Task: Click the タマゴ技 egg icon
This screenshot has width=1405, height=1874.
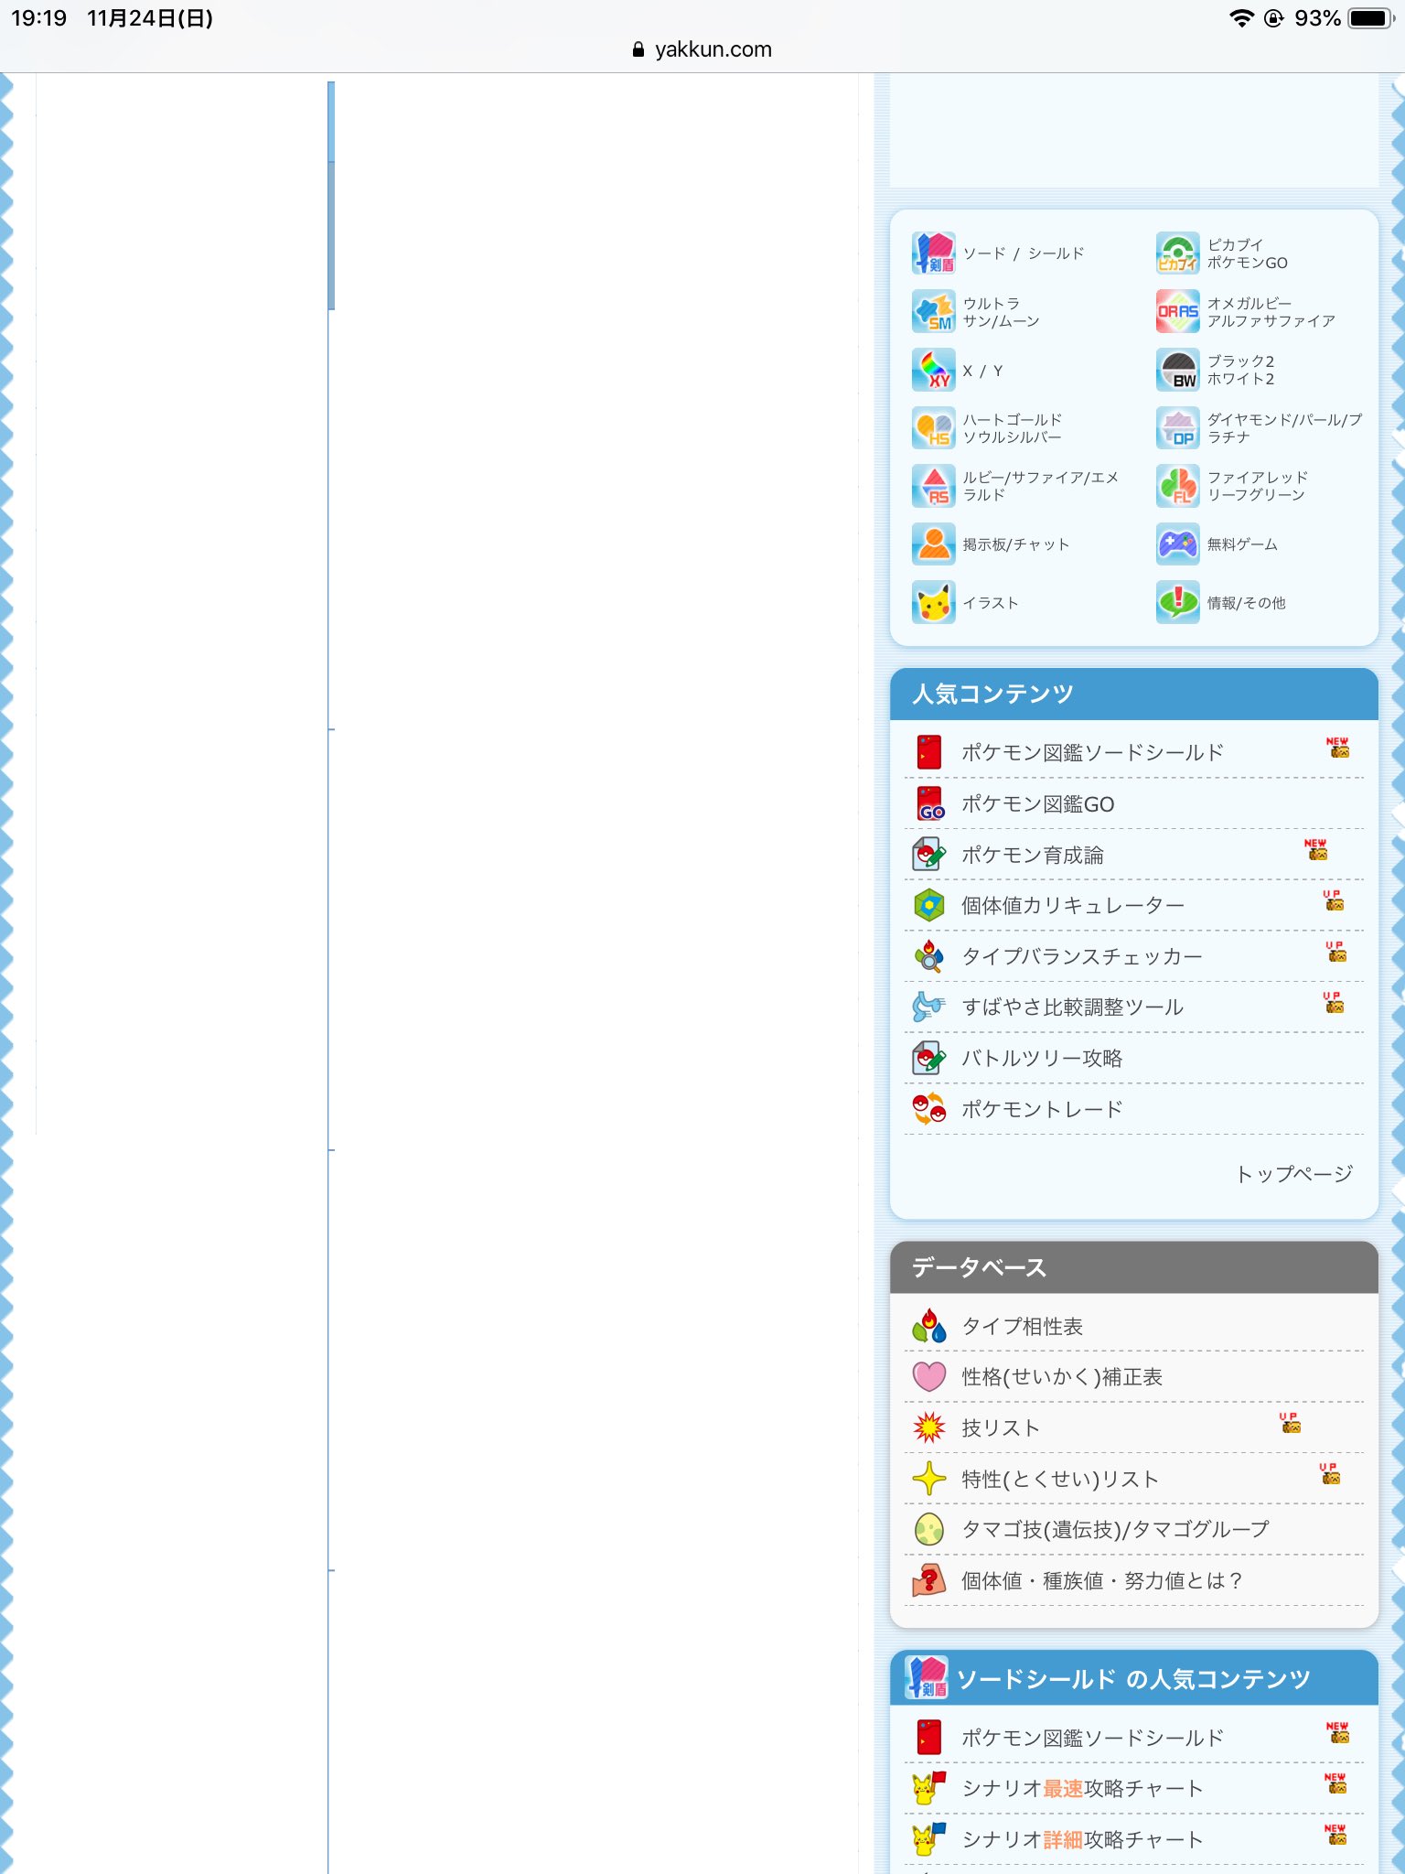Action: pos(929,1529)
